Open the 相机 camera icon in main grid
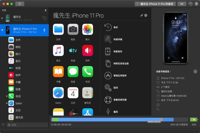This screenshot has height=133, width=200. (73, 29)
